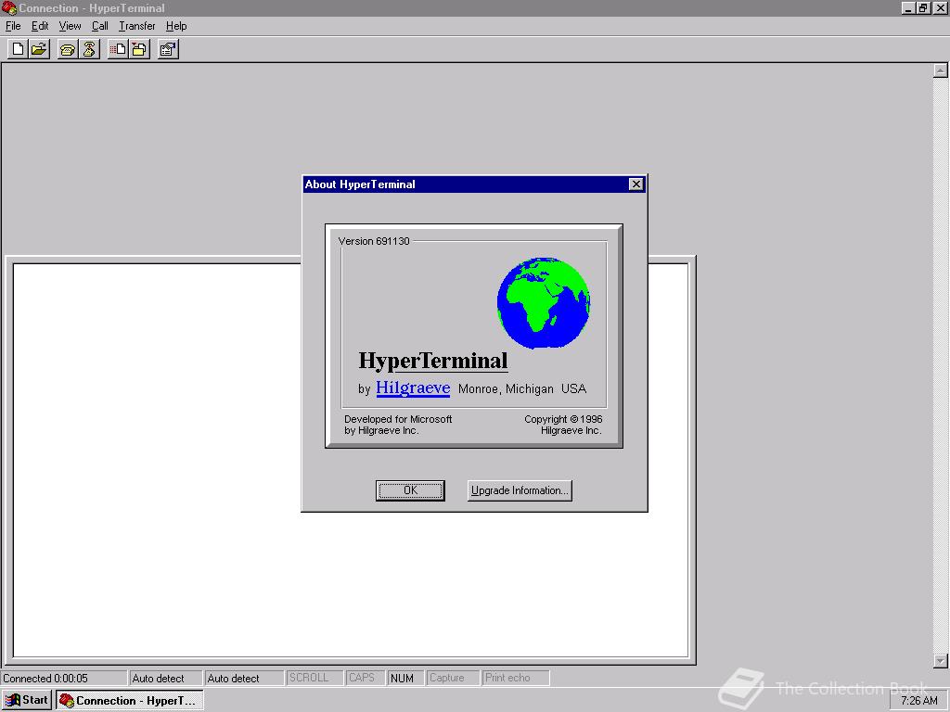
Task: Click the Version 691130 label
Action: coord(374,241)
